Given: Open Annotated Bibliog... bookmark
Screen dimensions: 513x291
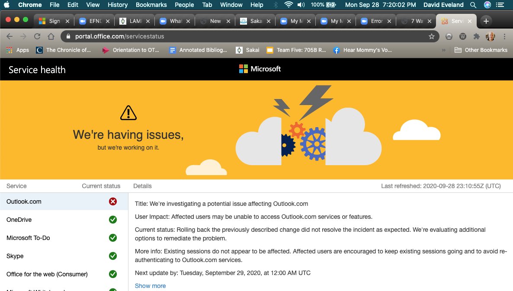Looking at the screenshot, I should click(x=198, y=50).
